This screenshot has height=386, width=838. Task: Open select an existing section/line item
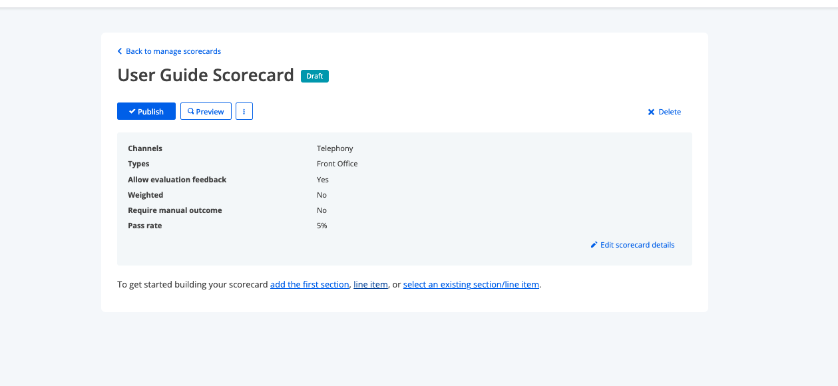(471, 284)
